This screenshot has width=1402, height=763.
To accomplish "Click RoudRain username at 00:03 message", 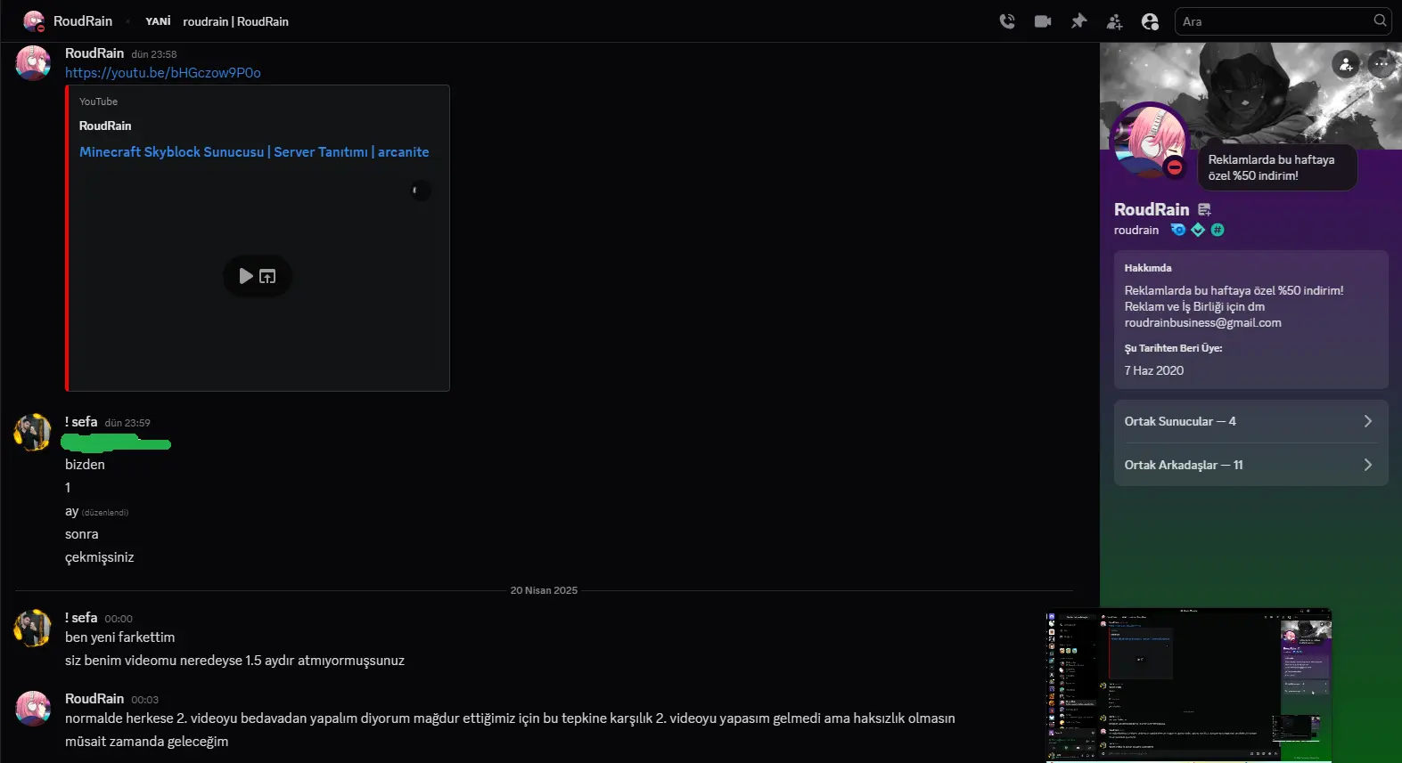I will pos(94,699).
